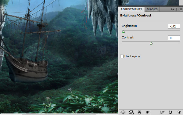Click the Brightness value field
Screen dimensions: 183x115
click(x=174, y=26)
